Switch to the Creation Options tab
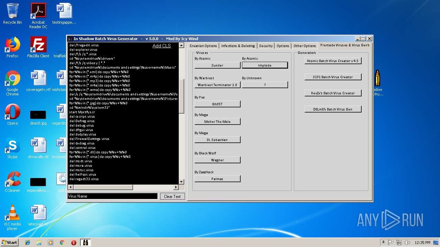Image resolution: width=440 pixels, height=247 pixels. point(203,46)
